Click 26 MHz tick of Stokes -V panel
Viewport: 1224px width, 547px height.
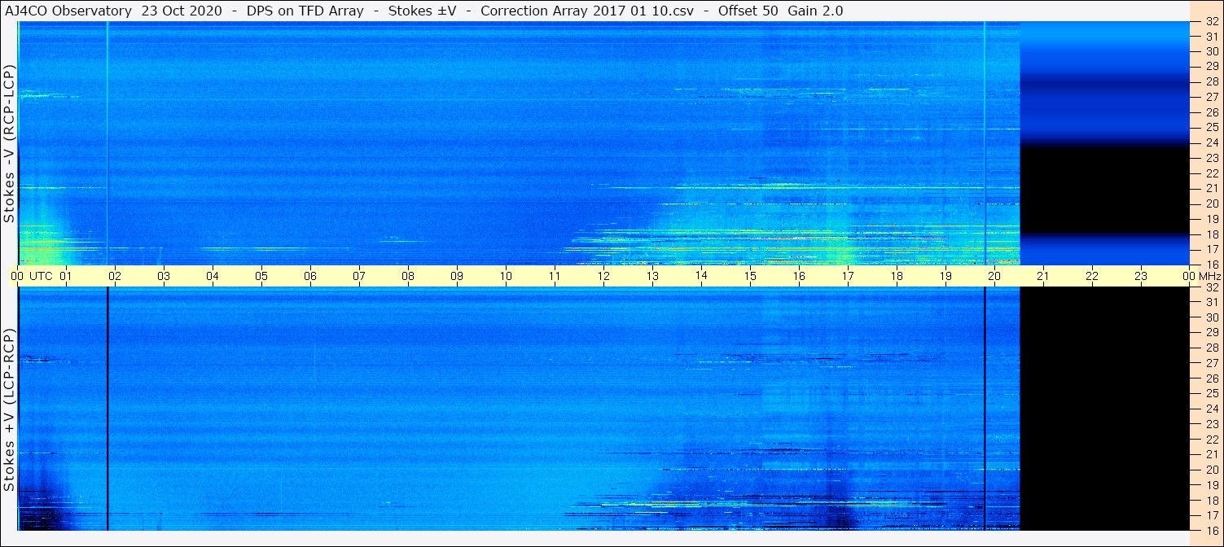[x=1211, y=112]
